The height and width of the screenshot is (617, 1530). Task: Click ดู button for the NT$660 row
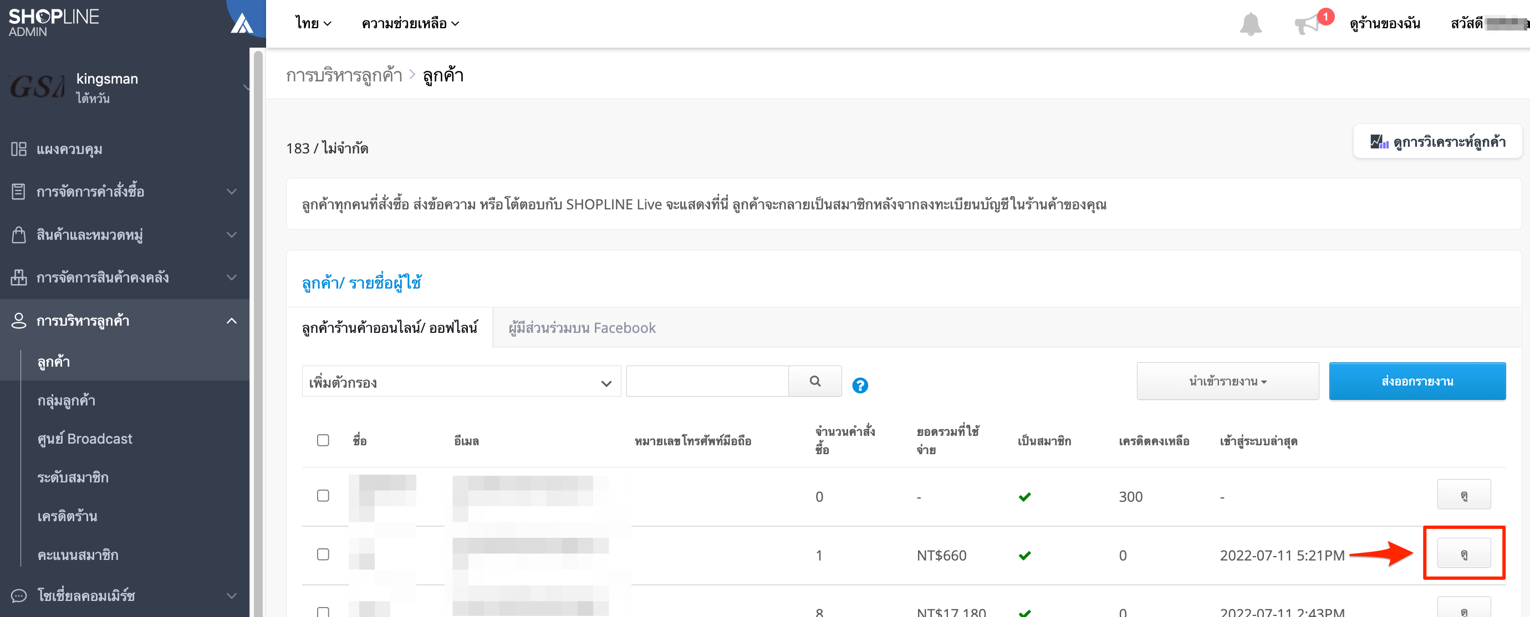point(1463,553)
